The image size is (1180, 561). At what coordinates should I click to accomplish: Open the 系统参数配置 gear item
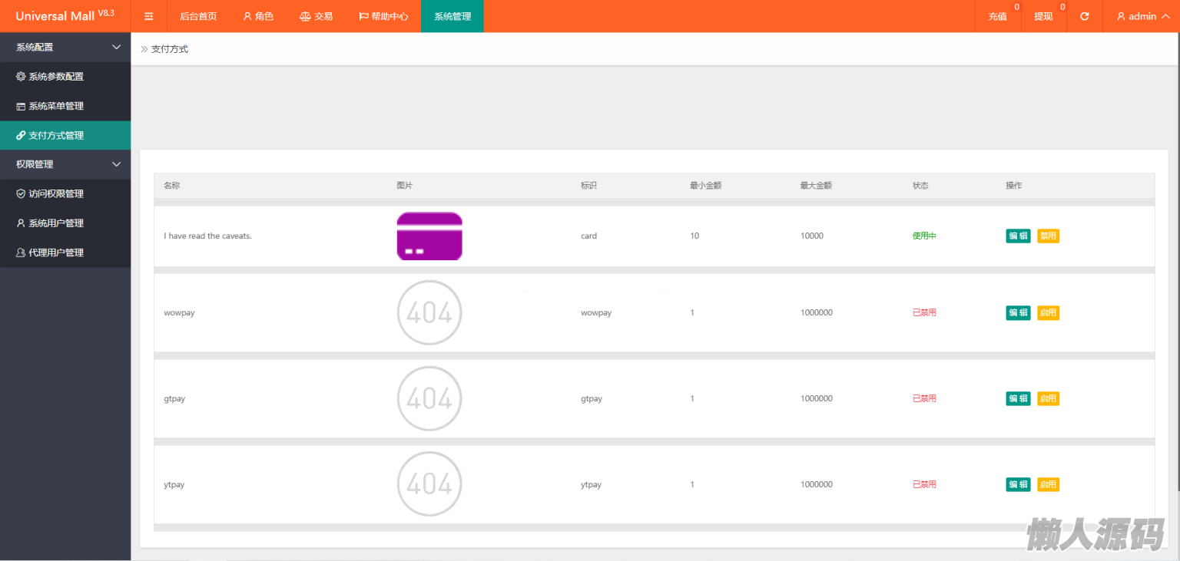55,77
